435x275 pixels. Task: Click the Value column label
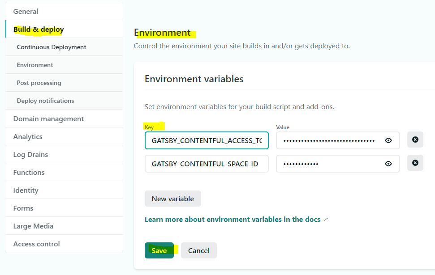click(x=283, y=127)
